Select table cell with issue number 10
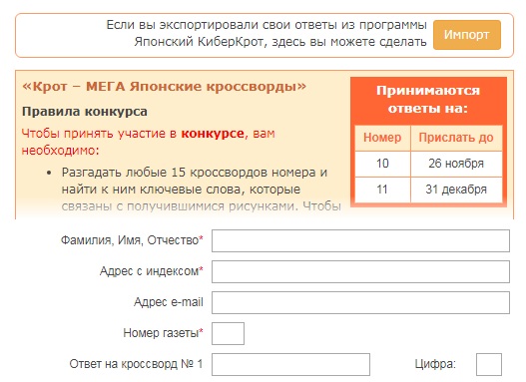 382,164
